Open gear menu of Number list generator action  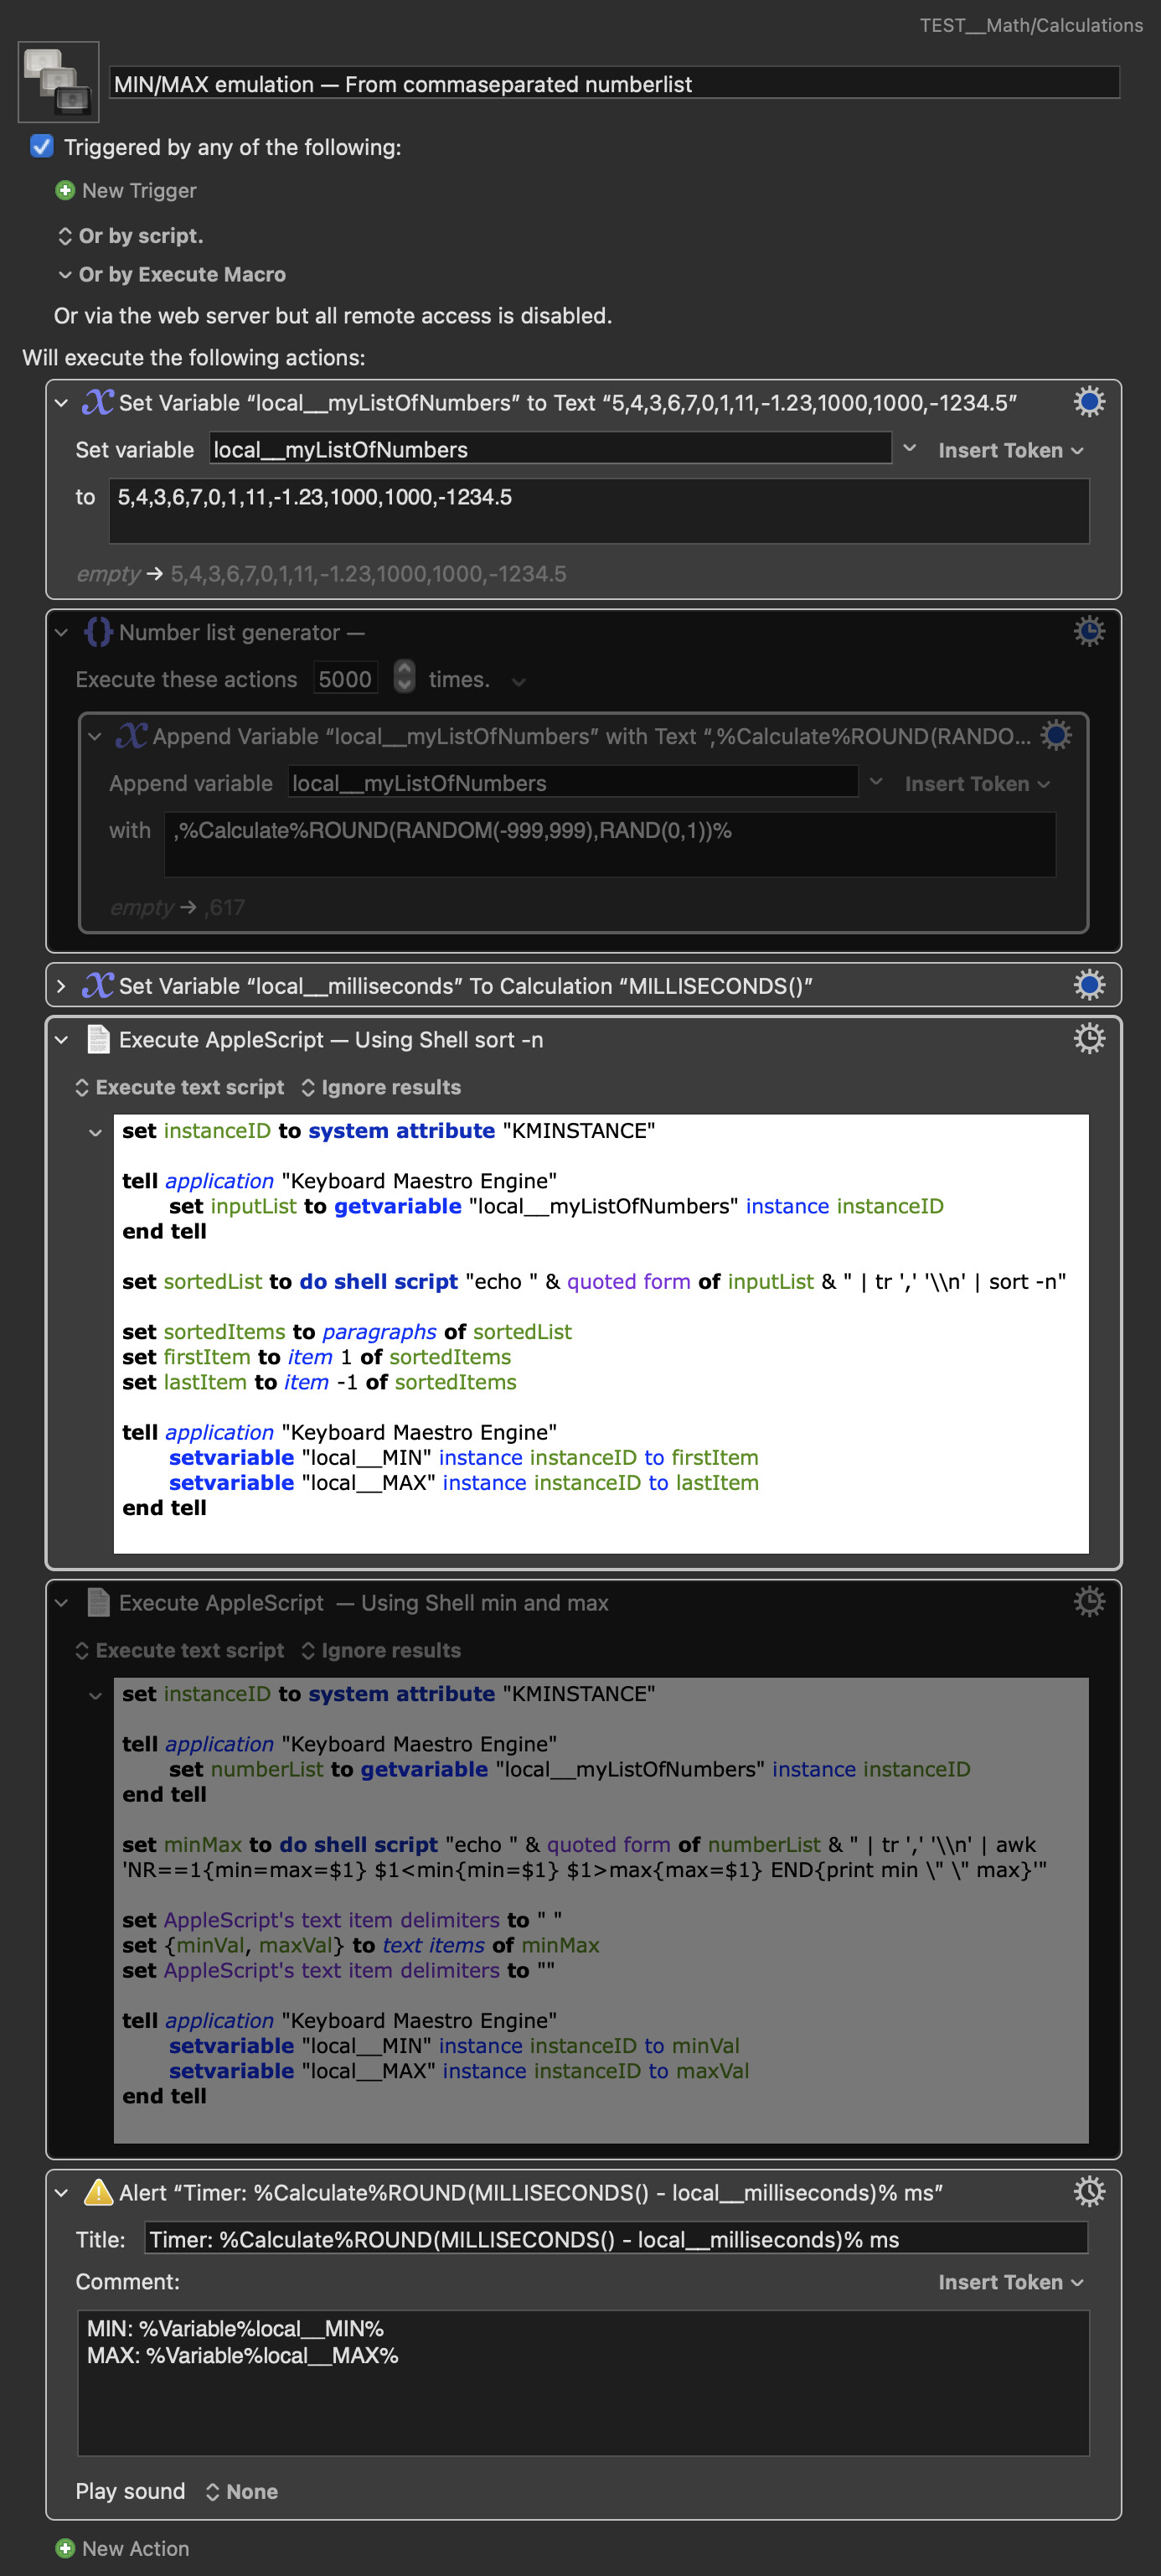click(x=1089, y=631)
